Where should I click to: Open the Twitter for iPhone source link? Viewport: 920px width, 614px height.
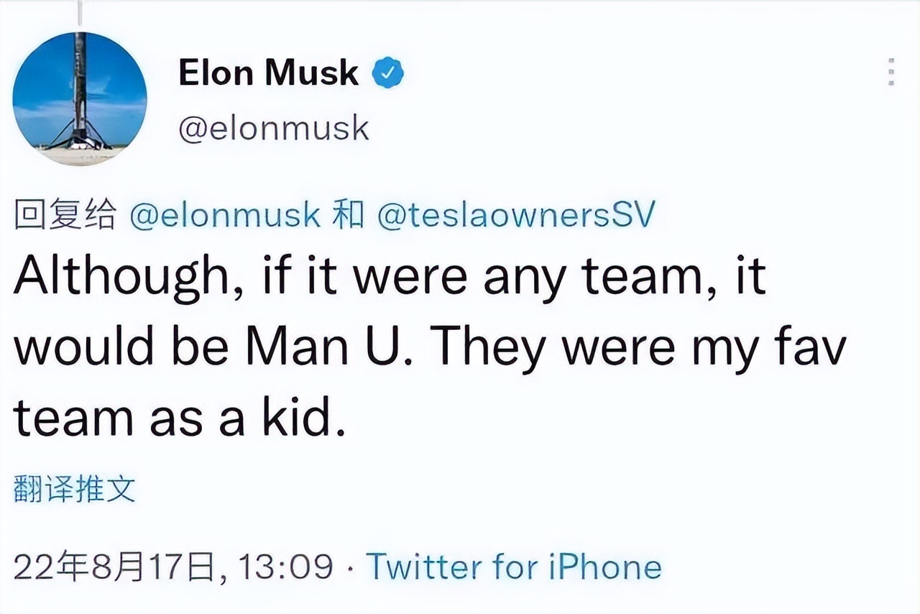tap(513, 567)
